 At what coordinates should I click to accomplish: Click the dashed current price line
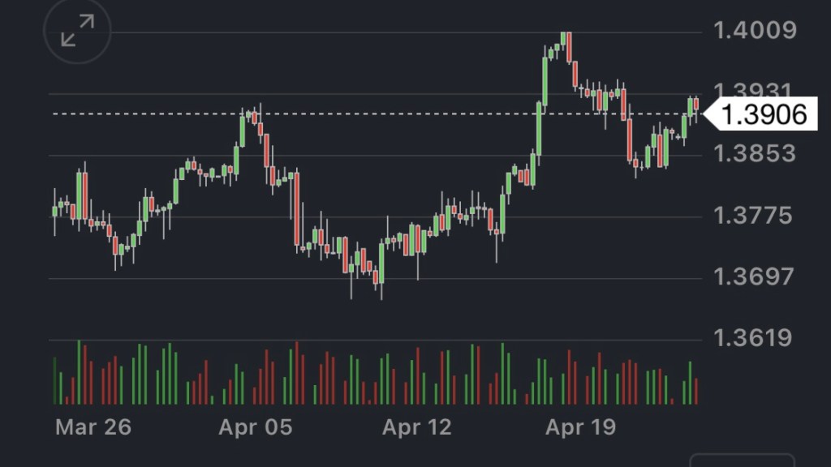(365, 114)
